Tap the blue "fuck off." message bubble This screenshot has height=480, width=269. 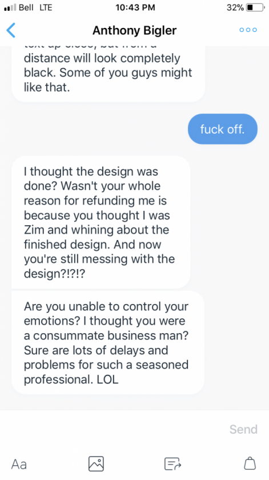tap(223, 129)
